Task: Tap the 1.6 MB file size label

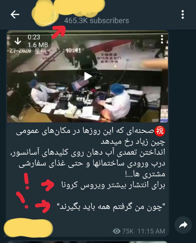Action: (38, 45)
